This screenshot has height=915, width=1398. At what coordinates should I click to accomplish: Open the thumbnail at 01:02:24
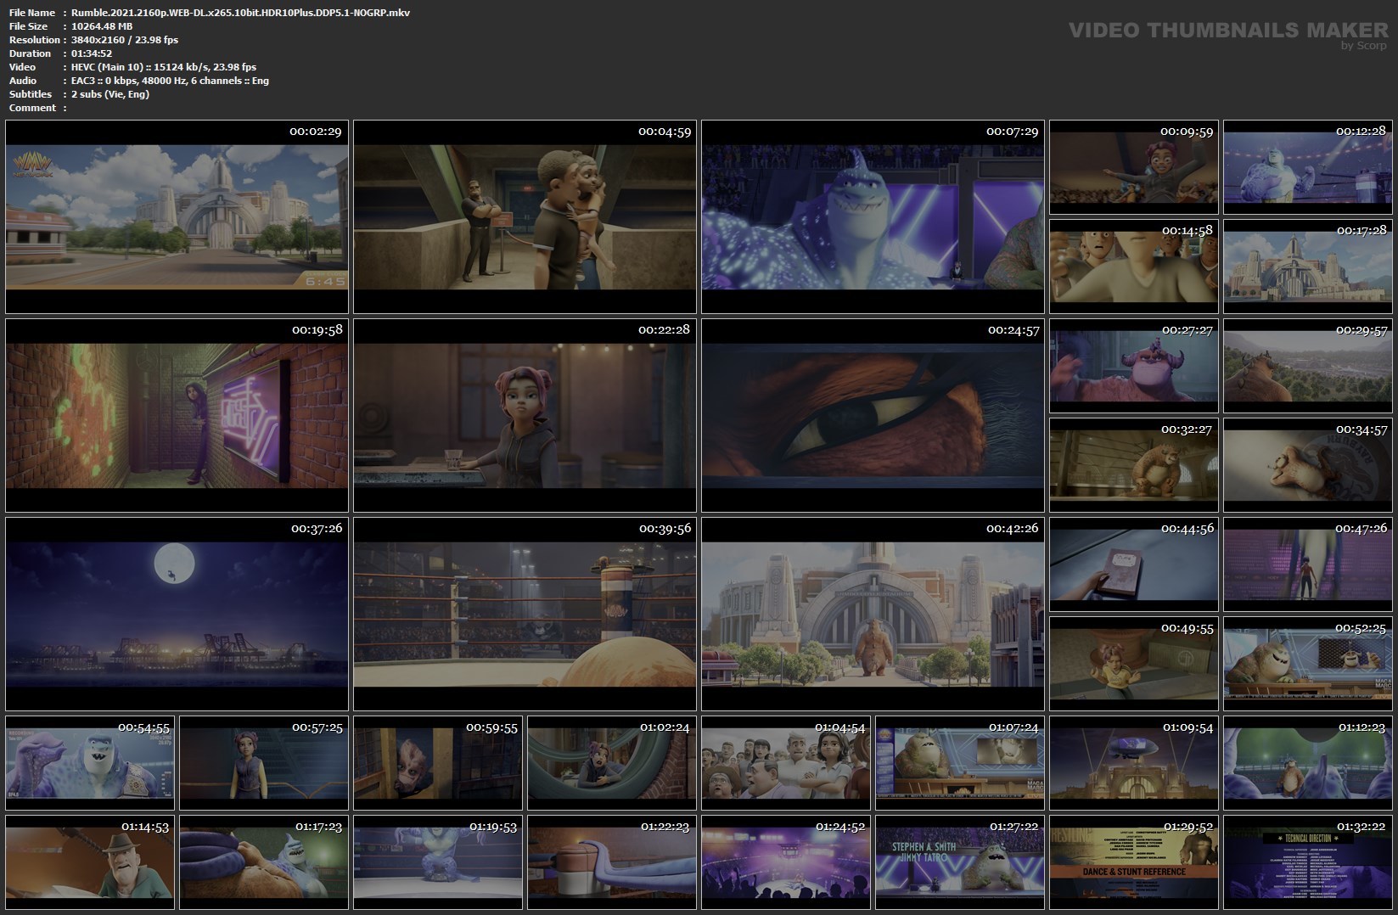(612, 763)
